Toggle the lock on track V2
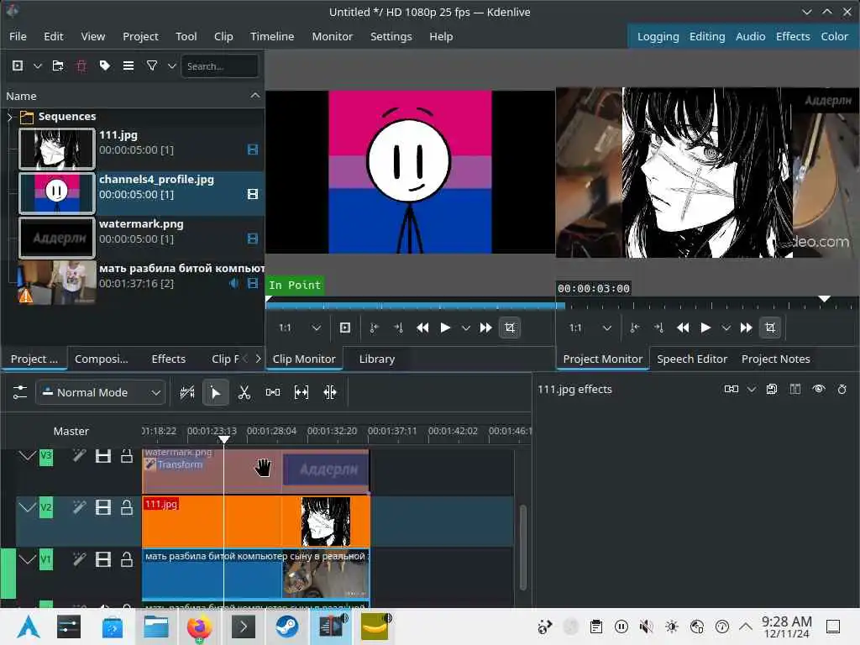 click(x=127, y=507)
